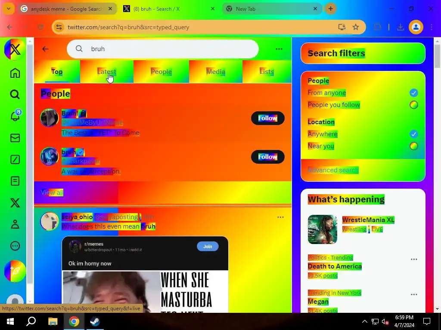Open Notifications bell icon
The image size is (441, 330).
[x=15, y=116]
